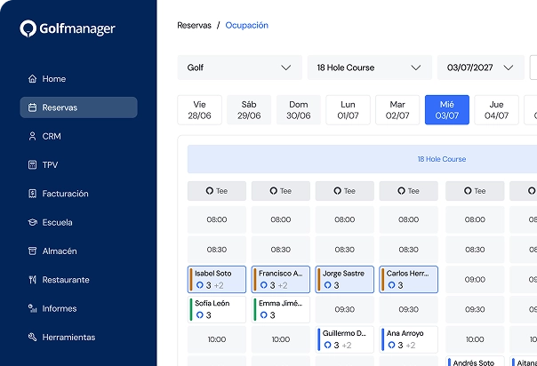Expand the 03/07/2027 date picker
Viewport: 537px width, 366px height.
pyautogui.click(x=481, y=68)
